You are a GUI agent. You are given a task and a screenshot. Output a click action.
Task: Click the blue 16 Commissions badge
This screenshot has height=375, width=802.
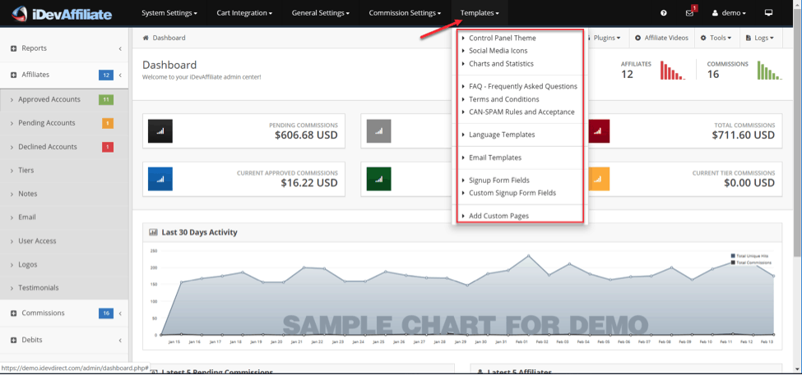[106, 313]
